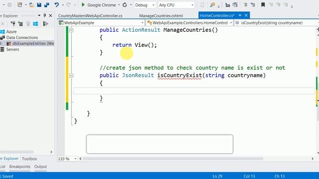Toggle a bookmark with the bookmark icon
Viewport: 319px width, 179px height.
[x=263, y=4]
